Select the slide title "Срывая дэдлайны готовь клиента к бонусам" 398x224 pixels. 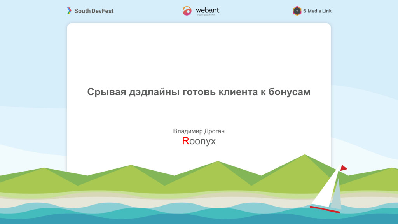click(x=199, y=92)
